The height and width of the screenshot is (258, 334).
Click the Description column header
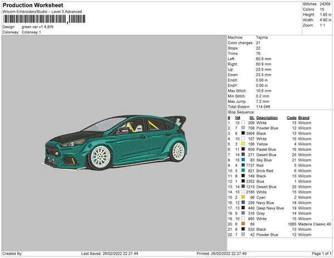(x=267, y=117)
